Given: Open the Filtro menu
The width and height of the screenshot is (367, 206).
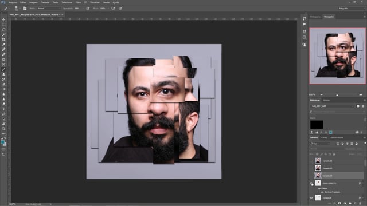Looking at the screenshot, I should (78, 2).
